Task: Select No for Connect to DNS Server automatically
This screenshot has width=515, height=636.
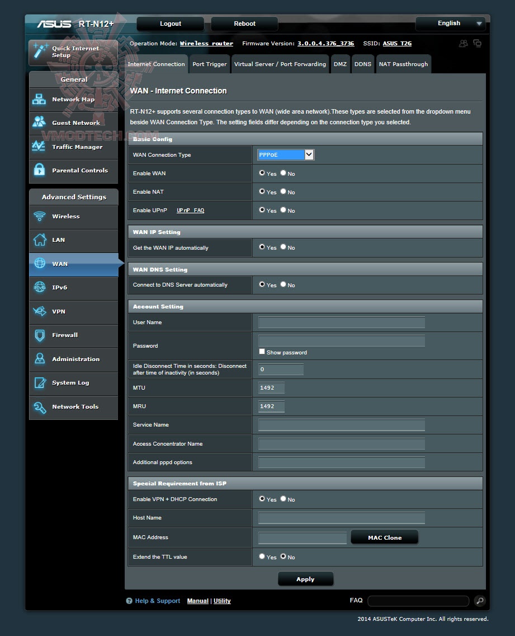Action: (284, 284)
